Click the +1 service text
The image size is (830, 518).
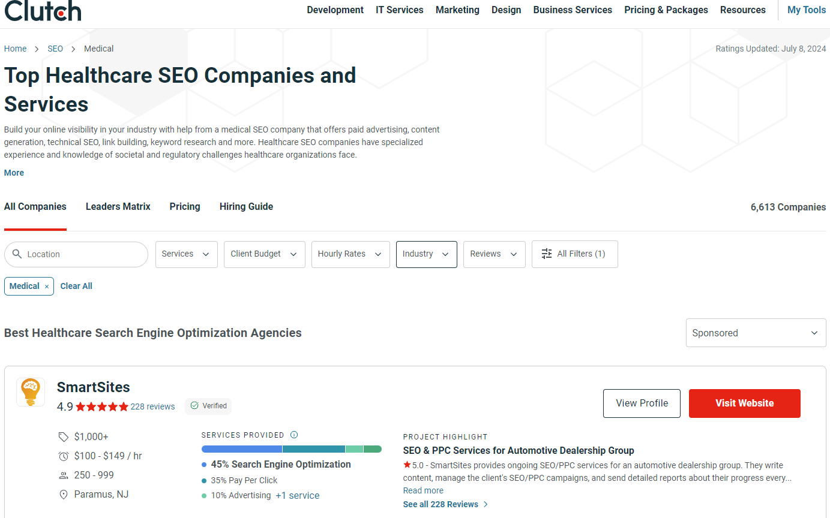(x=298, y=496)
